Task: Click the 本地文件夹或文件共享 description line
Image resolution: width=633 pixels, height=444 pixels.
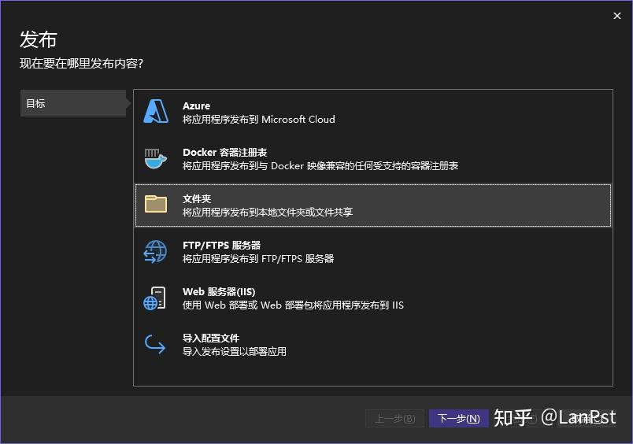Action: 268,213
